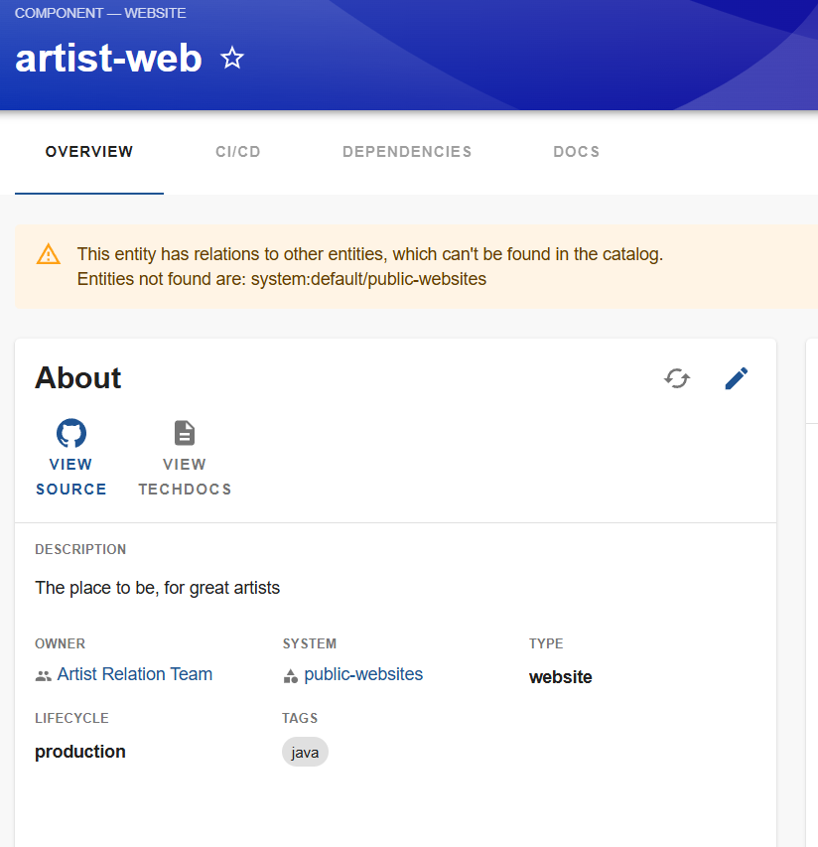Click the GitHub logo icon
818x847 pixels.
(71, 433)
